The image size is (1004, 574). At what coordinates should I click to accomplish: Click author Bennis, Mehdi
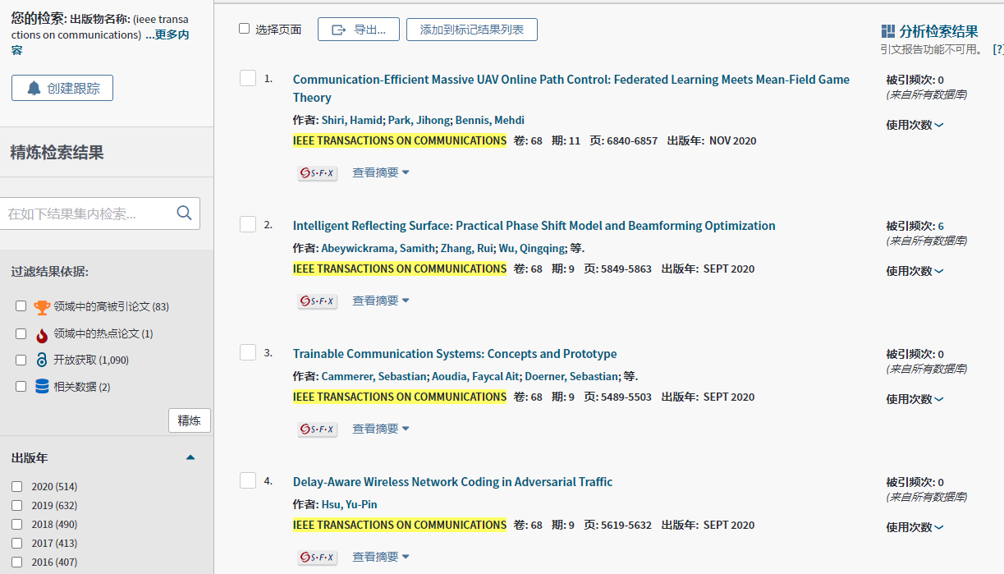(490, 120)
